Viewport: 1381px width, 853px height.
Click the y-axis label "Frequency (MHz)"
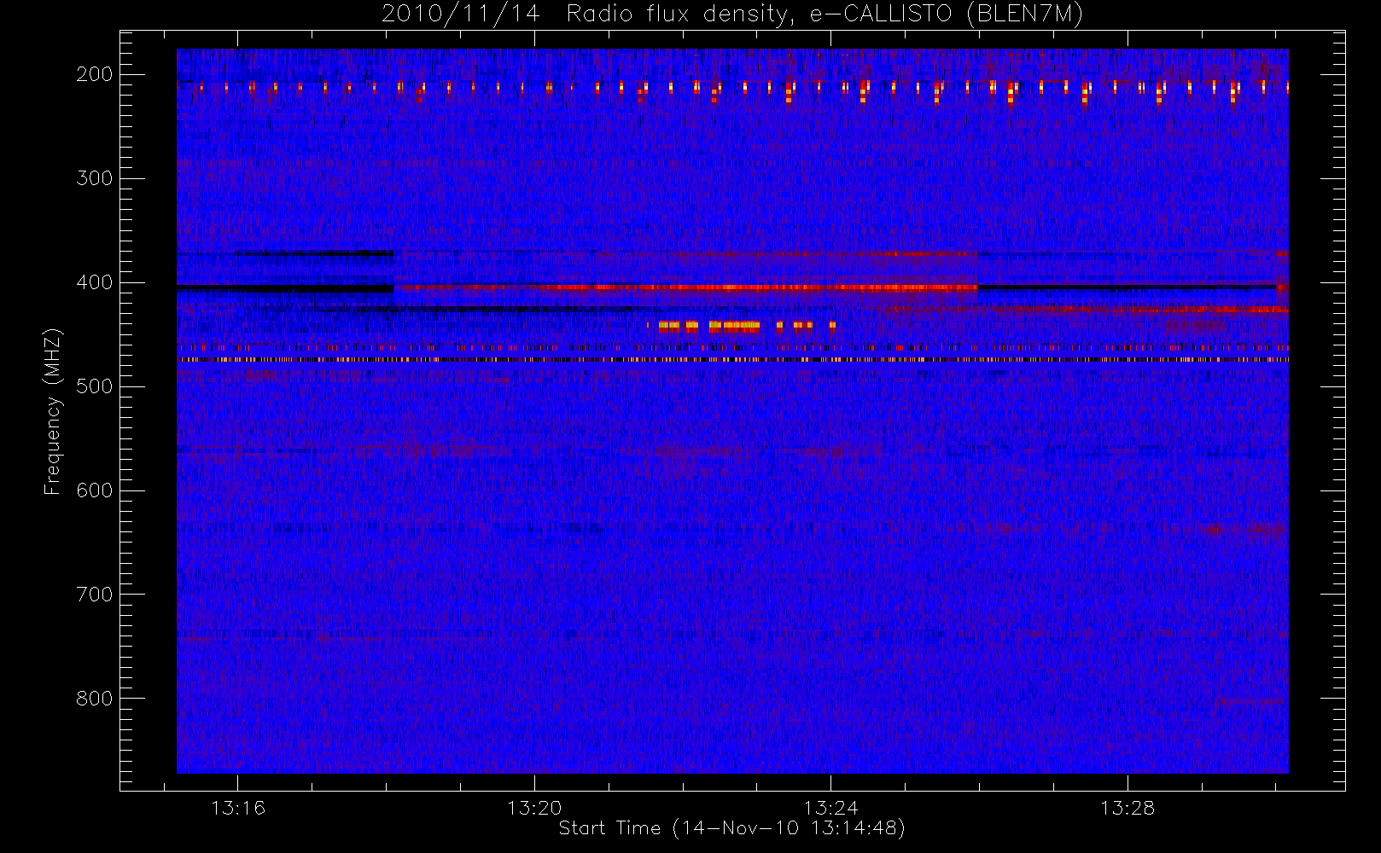(53, 411)
